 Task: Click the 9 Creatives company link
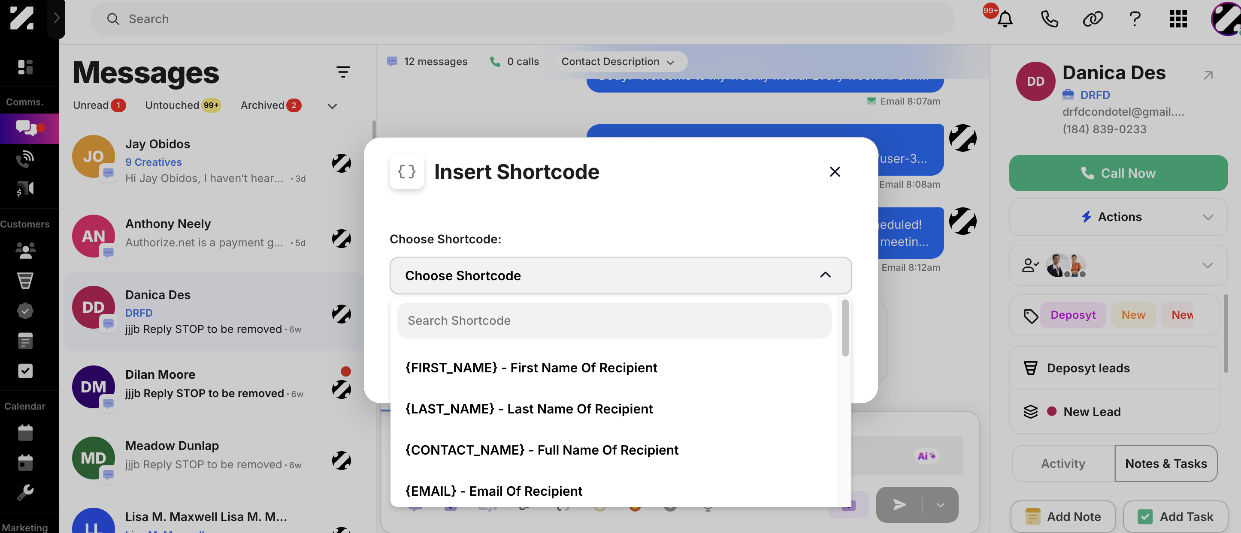click(x=153, y=162)
